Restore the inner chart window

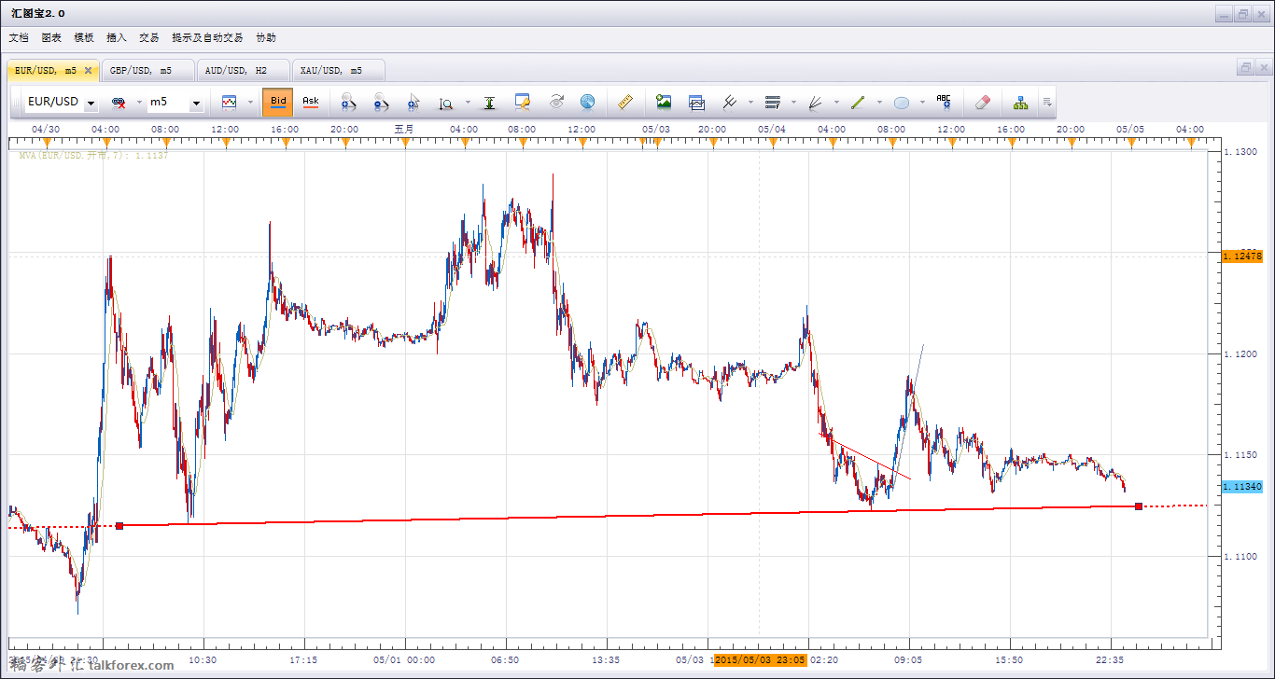point(1245,68)
